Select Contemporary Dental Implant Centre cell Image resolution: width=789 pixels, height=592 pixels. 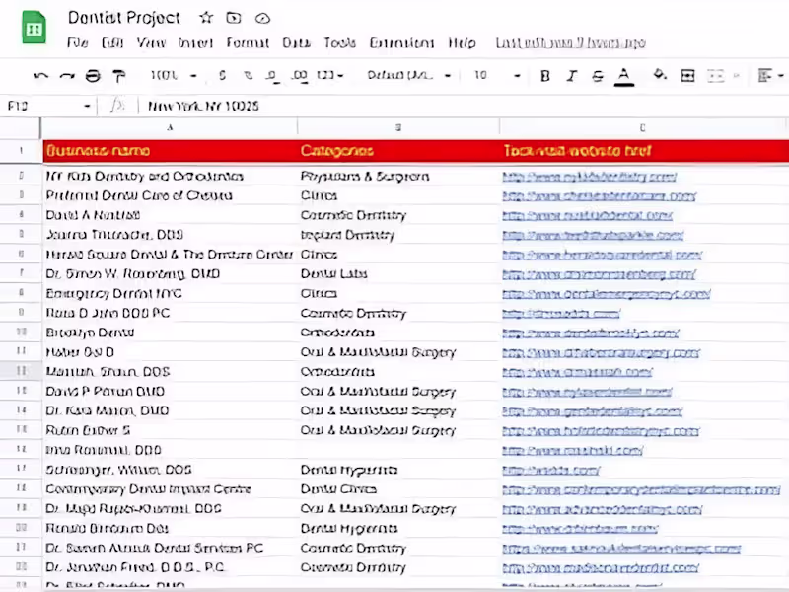point(170,489)
